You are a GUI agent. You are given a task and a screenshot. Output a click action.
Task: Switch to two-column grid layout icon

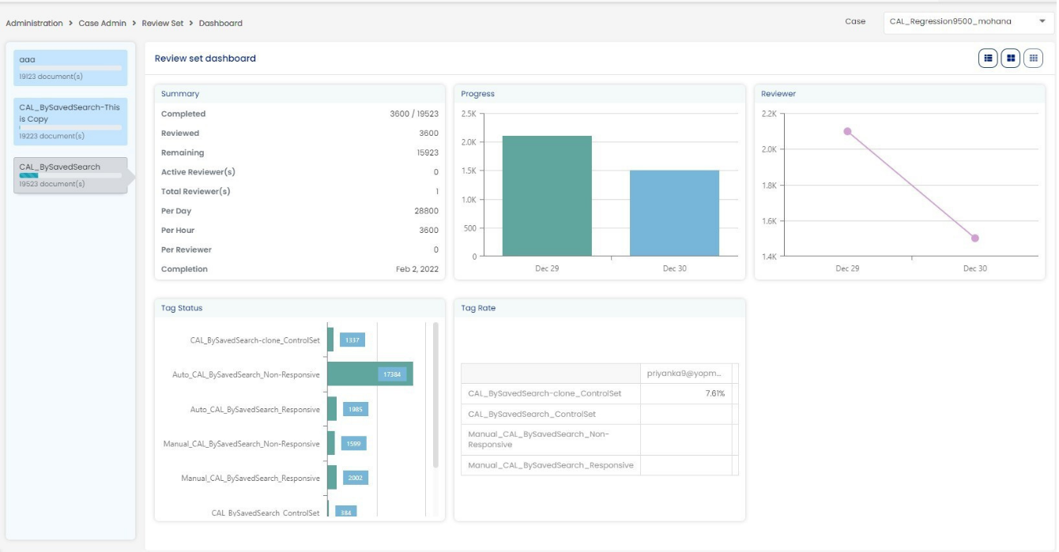tap(1010, 58)
